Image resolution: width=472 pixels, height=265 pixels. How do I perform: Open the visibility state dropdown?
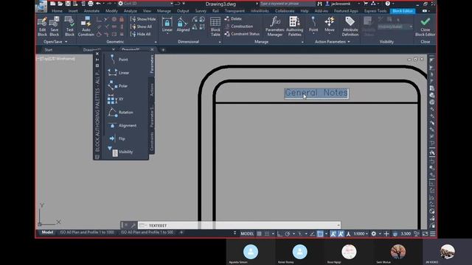[395, 26]
